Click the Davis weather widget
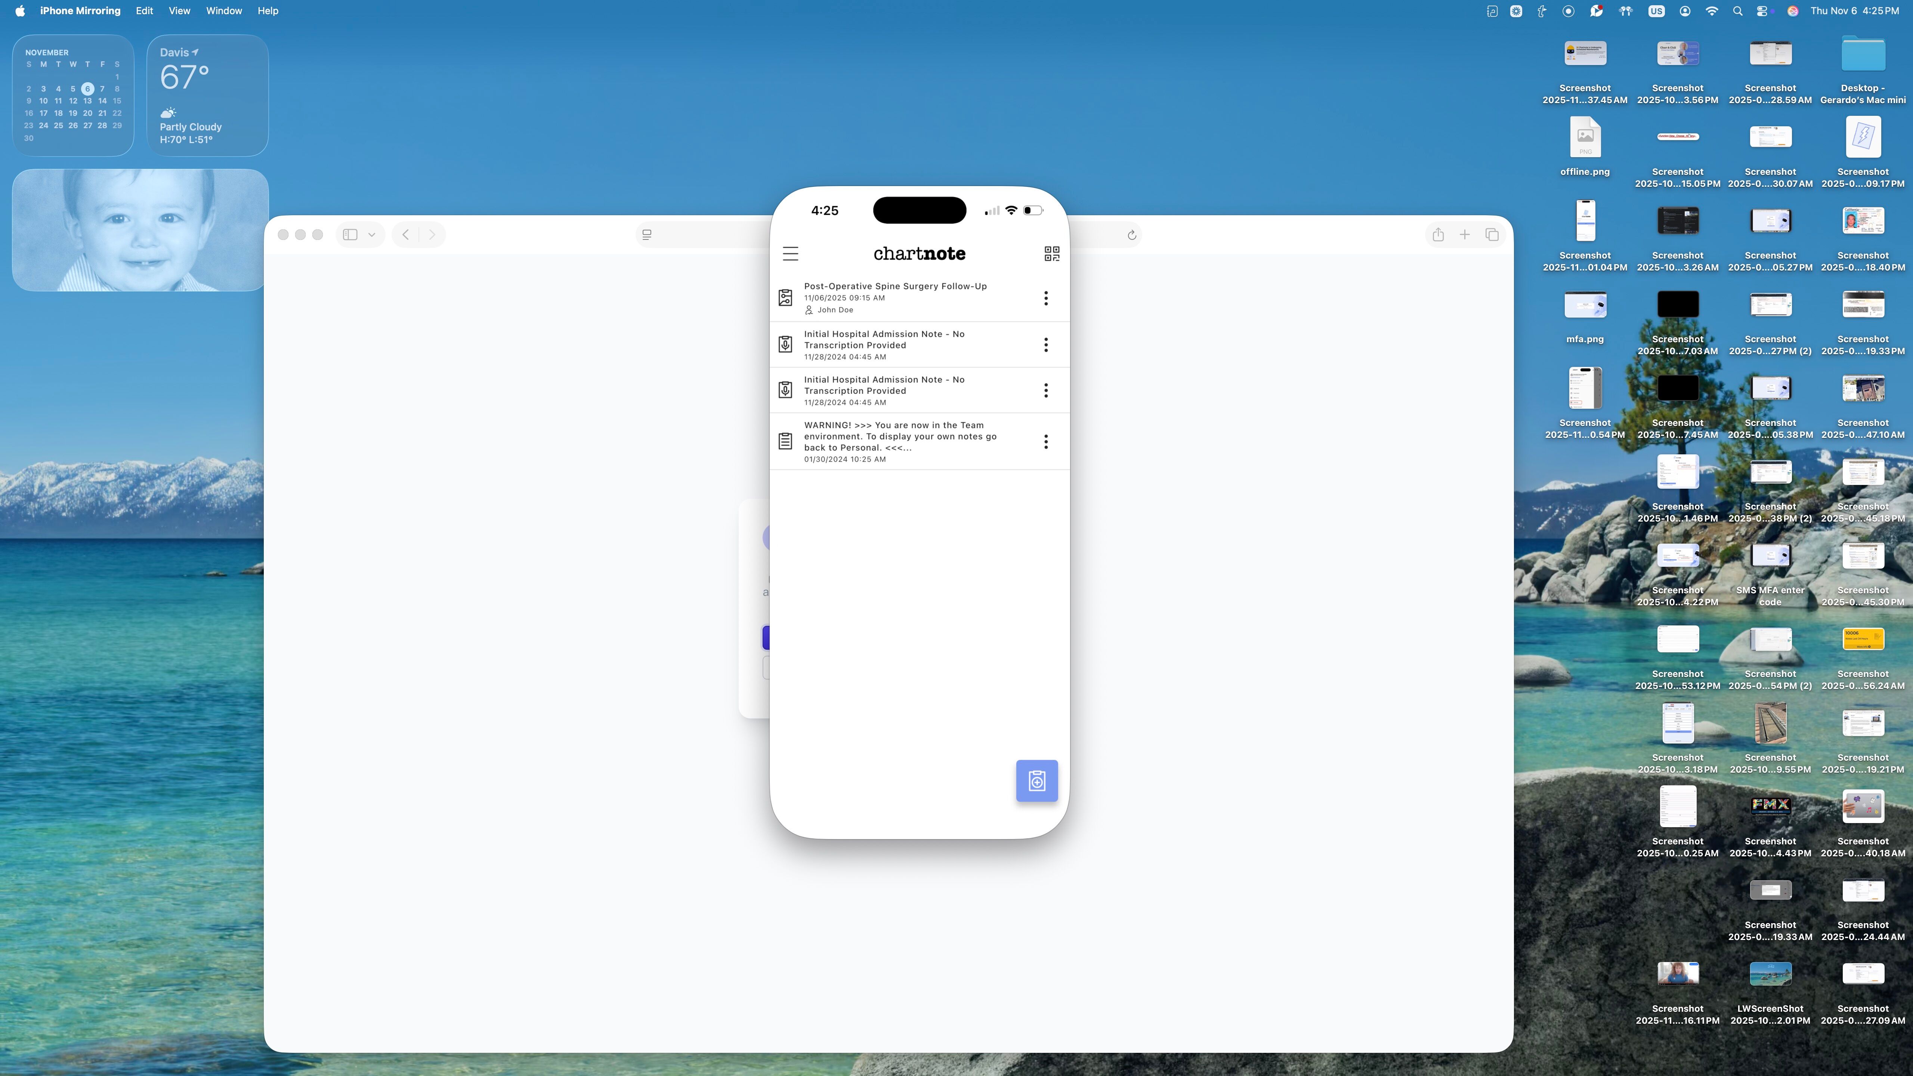The image size is (1913, 1076). pyautogui.click(x=207, y=95)
